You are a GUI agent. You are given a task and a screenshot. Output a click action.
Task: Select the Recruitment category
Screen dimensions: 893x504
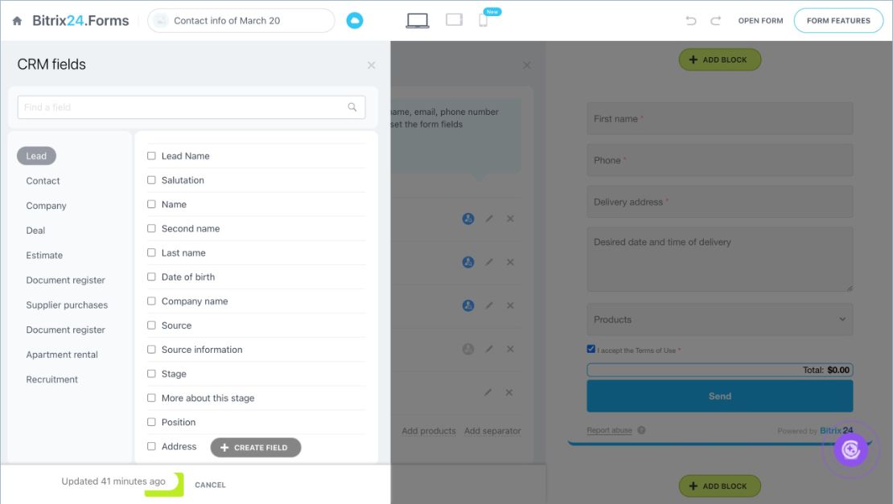51,379
